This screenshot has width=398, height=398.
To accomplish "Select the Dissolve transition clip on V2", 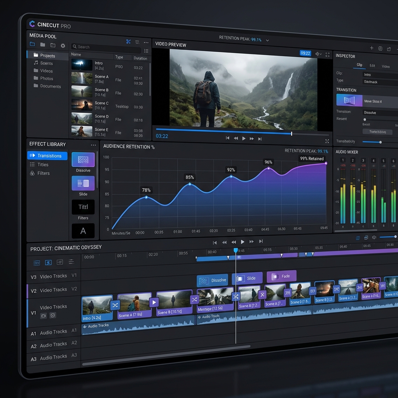I will coord(212,280).
